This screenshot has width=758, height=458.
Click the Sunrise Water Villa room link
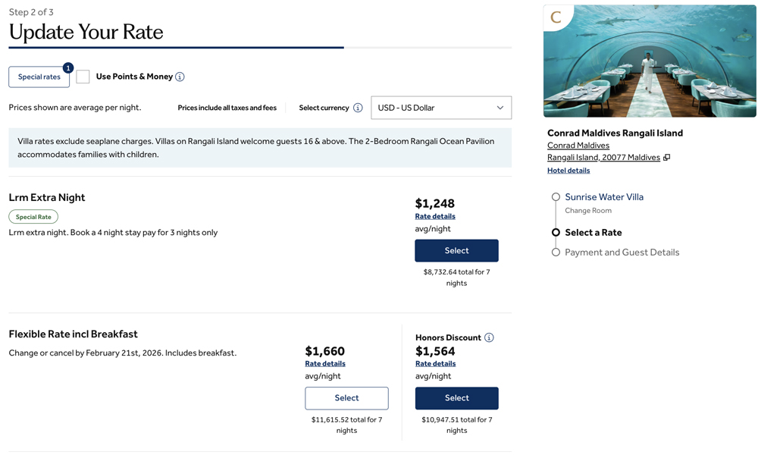point(604,197)
